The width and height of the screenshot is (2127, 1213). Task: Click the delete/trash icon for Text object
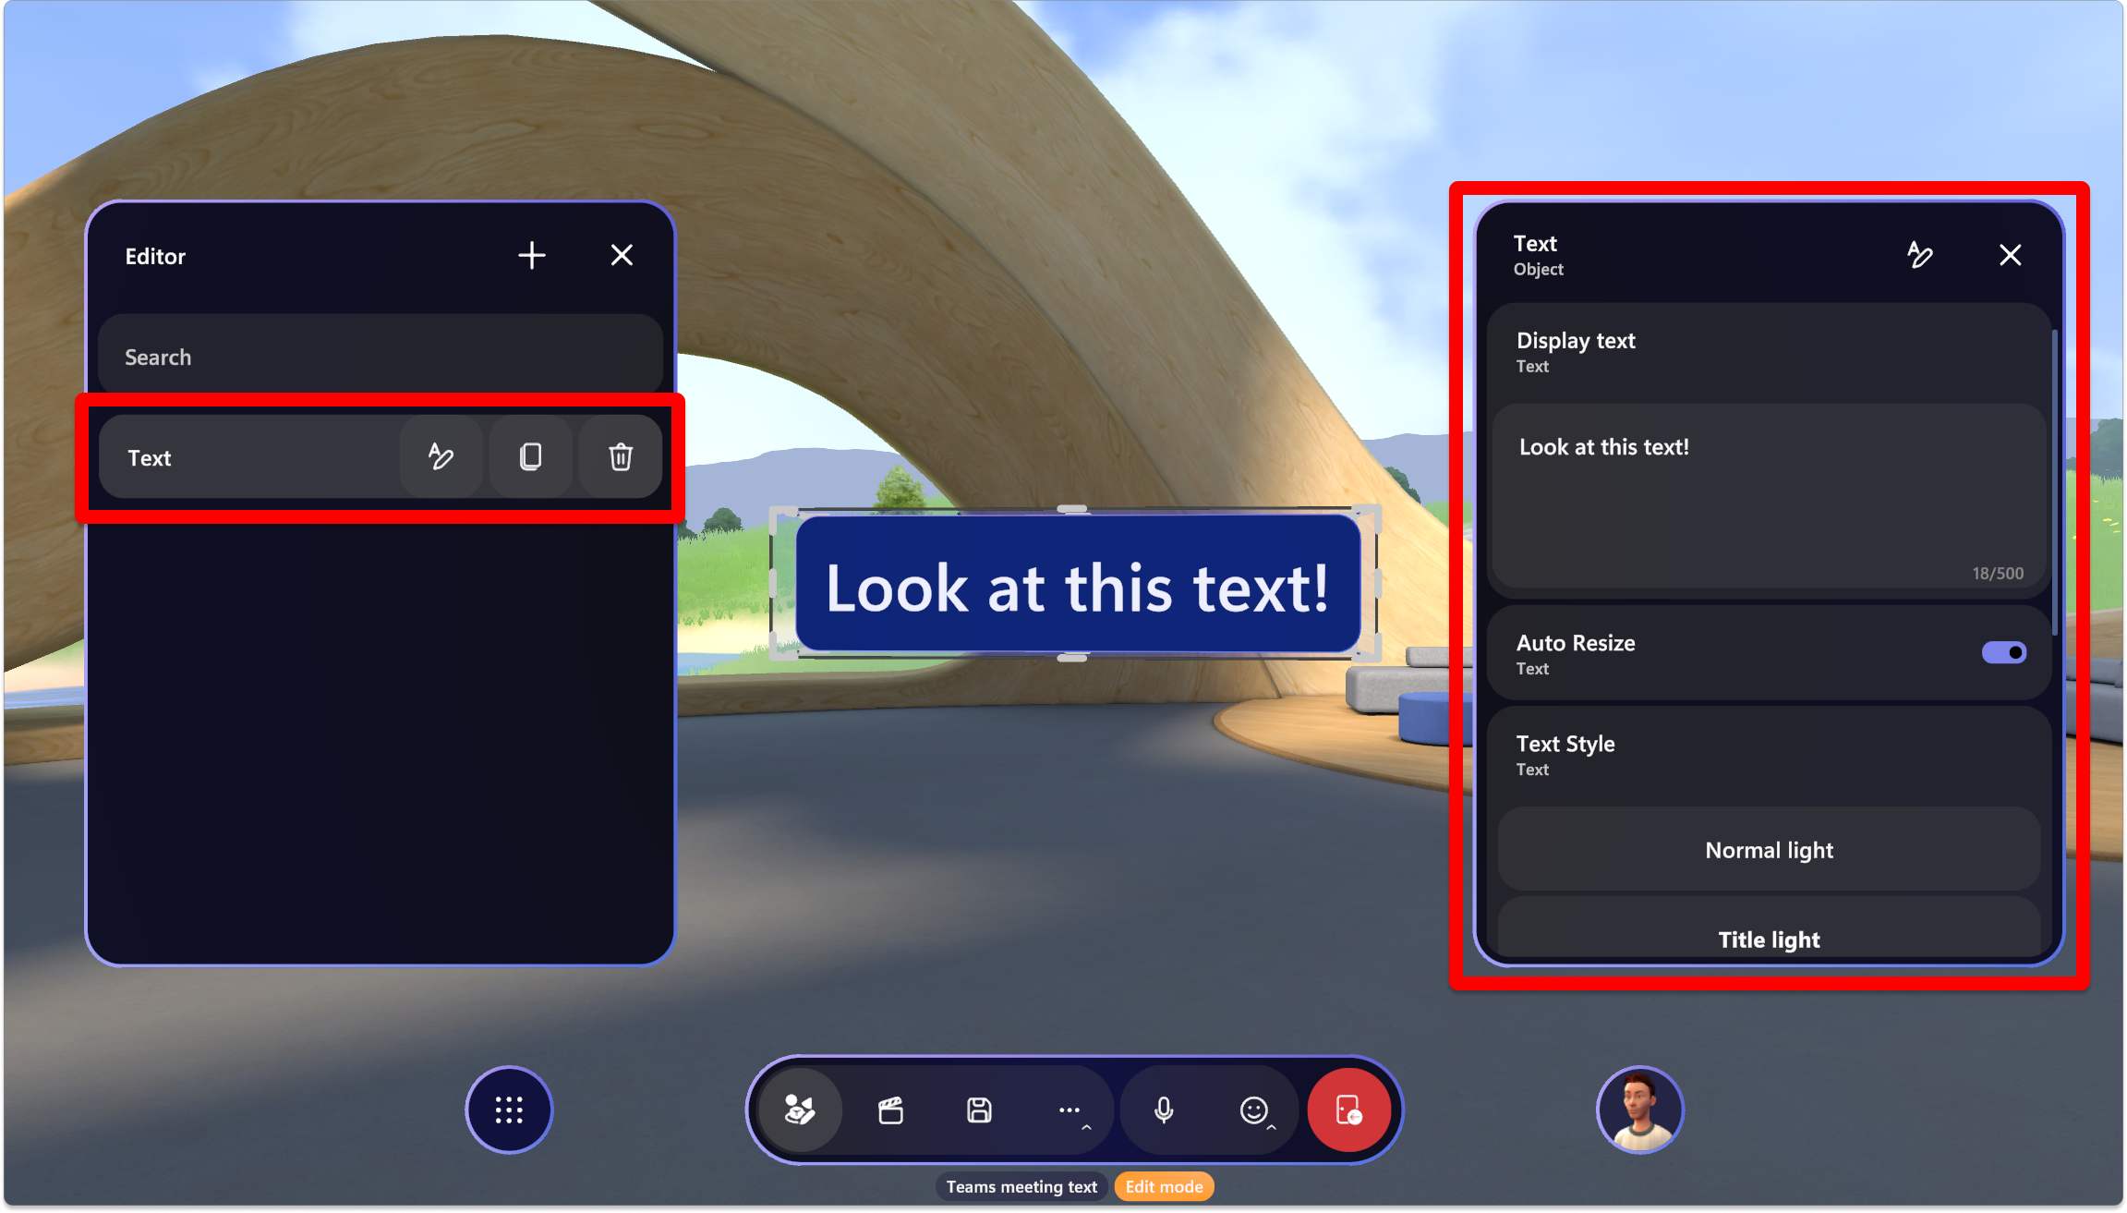coord(621,456)
